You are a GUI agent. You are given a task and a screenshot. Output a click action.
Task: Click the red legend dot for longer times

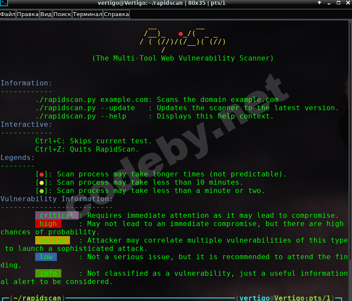[42, 174]
